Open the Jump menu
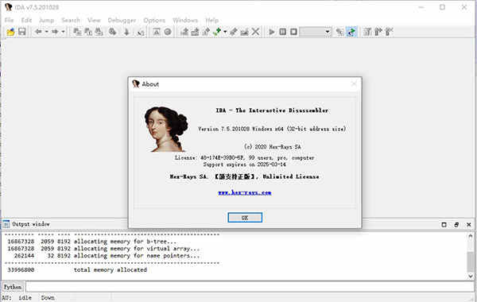This screenshot has width=477, height=302. point(47,20)
